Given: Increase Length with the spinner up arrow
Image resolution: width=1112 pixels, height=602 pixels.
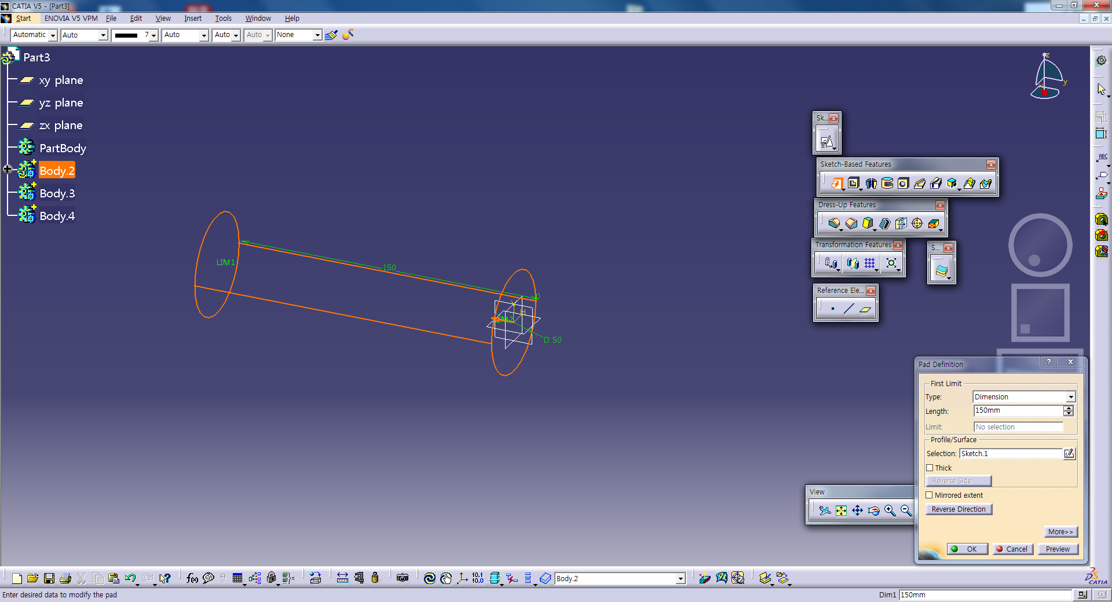Looking at the screenshot, I should pos(1069,408).
